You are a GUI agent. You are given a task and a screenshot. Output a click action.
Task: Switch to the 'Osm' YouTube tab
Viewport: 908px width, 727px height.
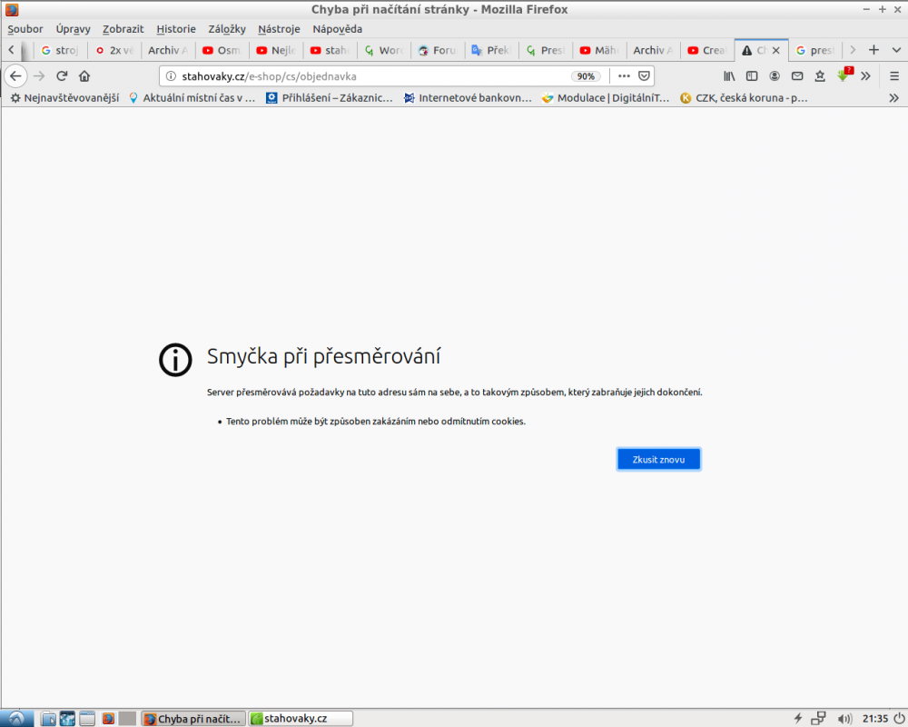(x=222, y=51)
